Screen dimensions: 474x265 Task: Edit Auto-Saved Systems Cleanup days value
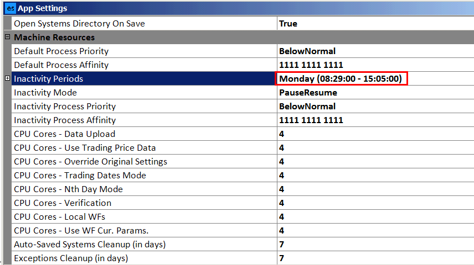point(282,245)
